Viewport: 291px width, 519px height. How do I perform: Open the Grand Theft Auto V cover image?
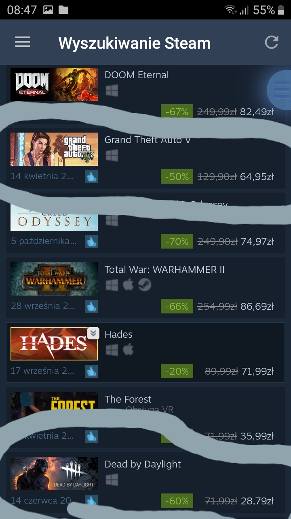pyautogui.click(x=54, y=149)
